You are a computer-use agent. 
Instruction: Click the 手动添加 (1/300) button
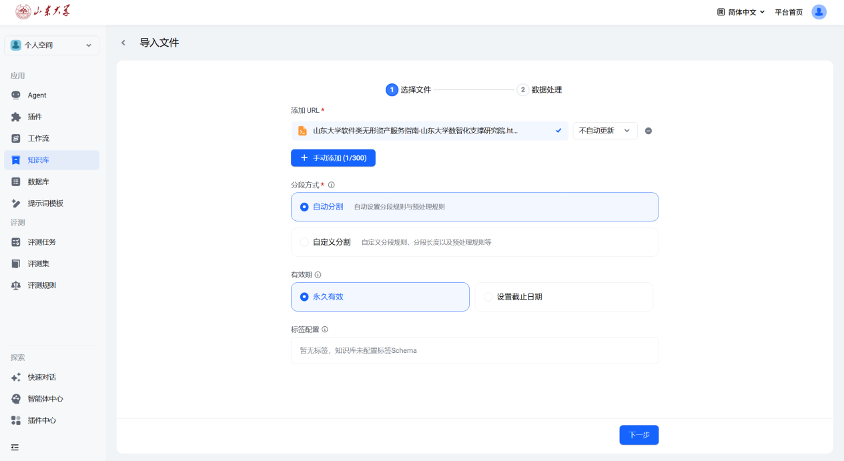(x=333, y=158)
